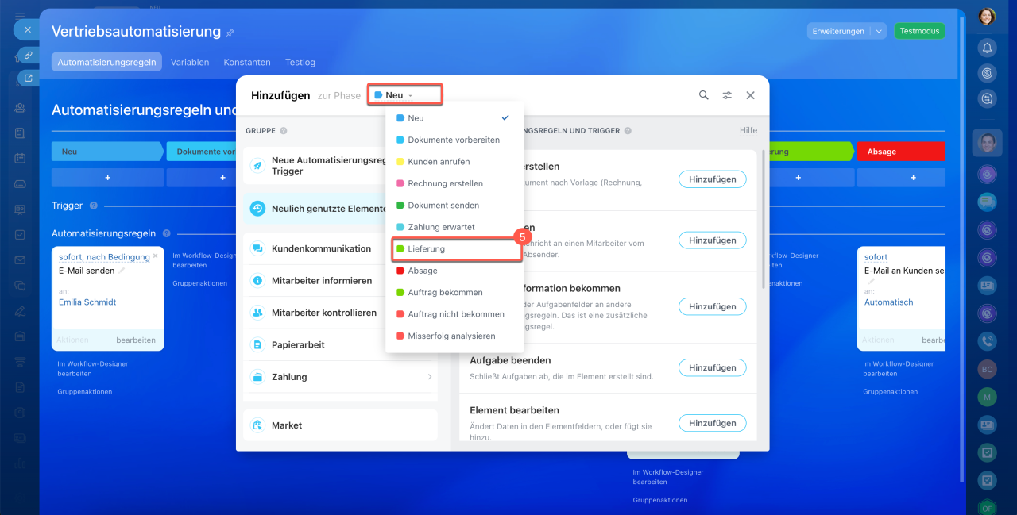
Task: Open filter settings sliders icon in dialog
Action: pos(727,95)
